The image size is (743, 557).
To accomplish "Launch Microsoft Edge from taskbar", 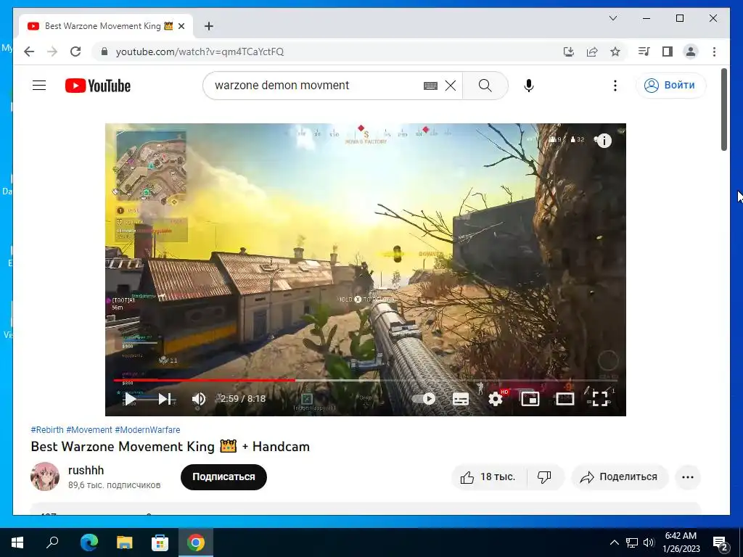I will click(x=89, y=542).
